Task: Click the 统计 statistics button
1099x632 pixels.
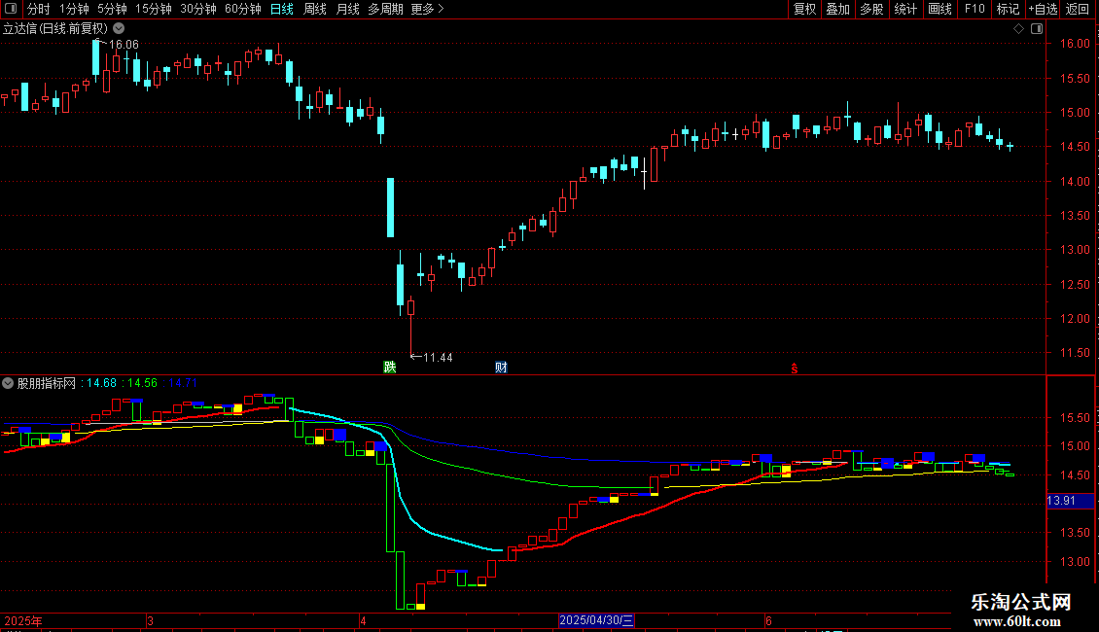Action: (x=905, y=9)
